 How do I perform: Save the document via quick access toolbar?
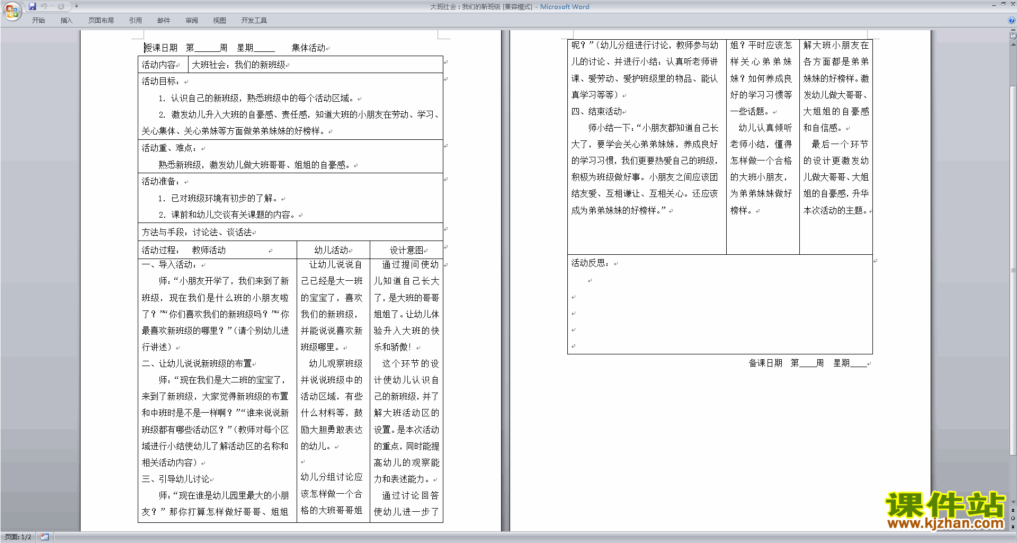pos(32,6)
